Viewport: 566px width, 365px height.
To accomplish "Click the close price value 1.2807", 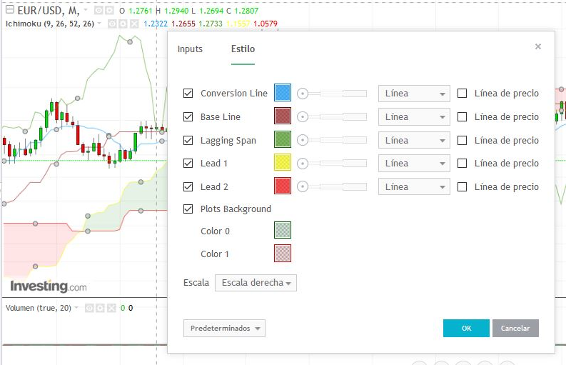I will point(246,11).
